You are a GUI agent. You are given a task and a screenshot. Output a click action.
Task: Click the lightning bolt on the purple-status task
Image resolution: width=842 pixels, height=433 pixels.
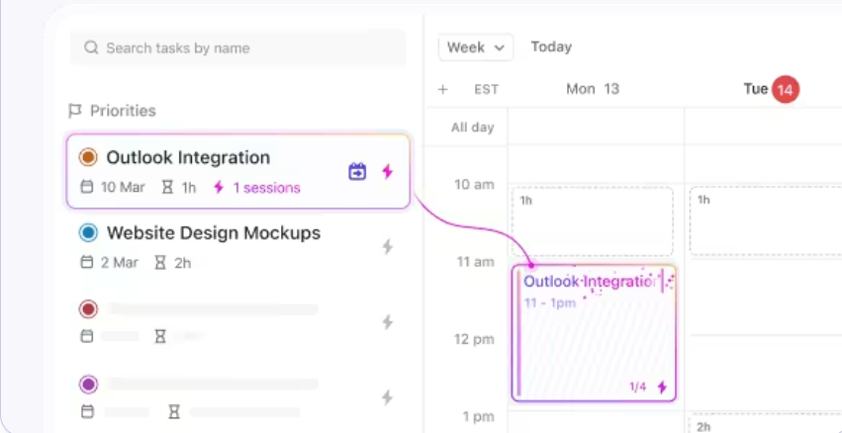click(x=387, y=397)
